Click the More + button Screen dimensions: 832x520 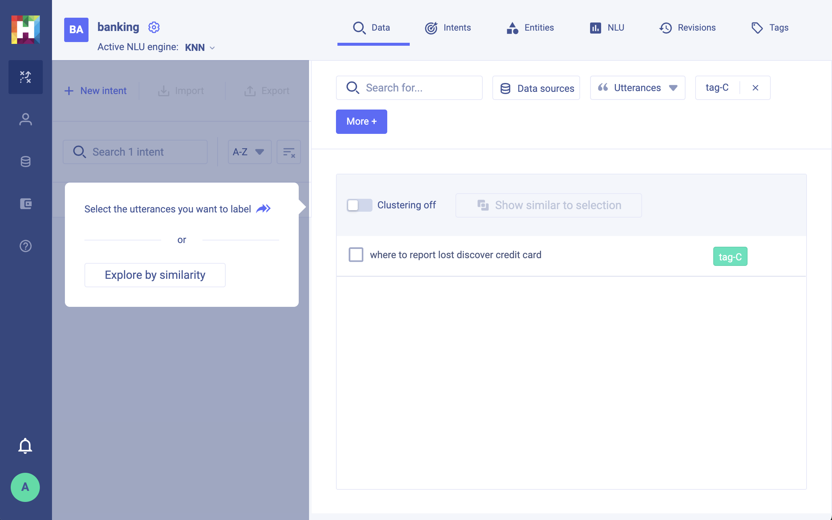coord(361,121)
